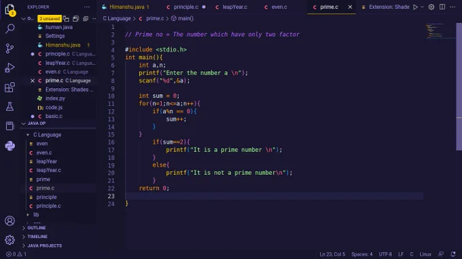Open the run button dropdown arrow
The width and height of the screenshot is (462, 259).
[x=422, y=7]
